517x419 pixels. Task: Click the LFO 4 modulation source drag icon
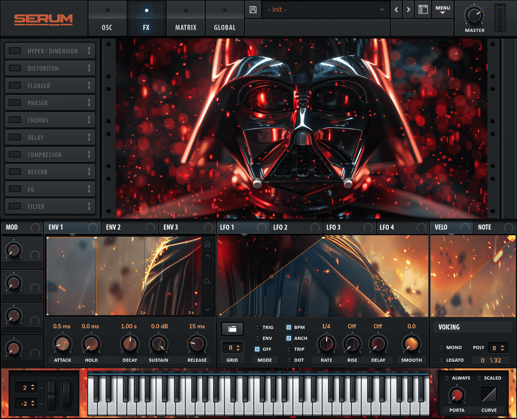pos(421,227)
